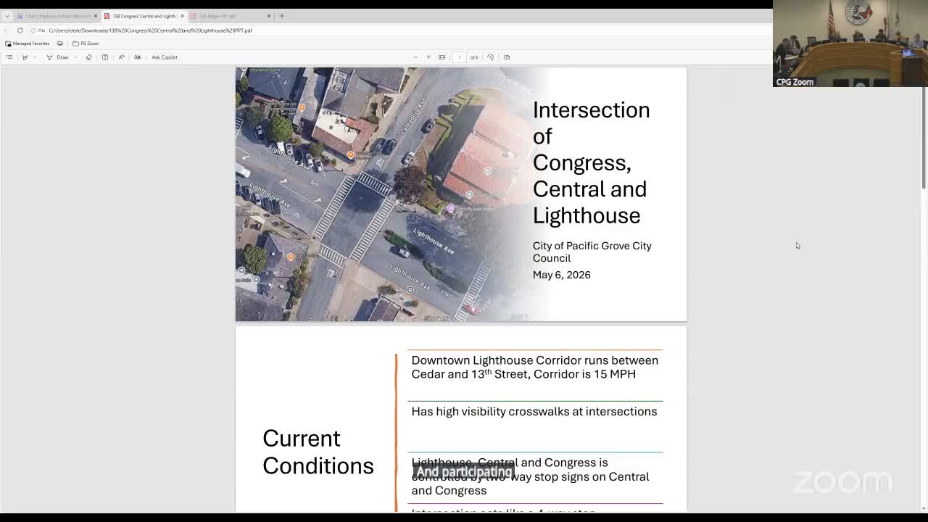View site information for the File URL
928x522 pixels.
pos(38,30)
